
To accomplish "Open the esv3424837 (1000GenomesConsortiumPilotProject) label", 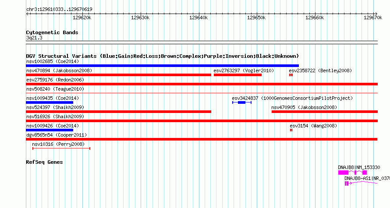I will (292, 98).
